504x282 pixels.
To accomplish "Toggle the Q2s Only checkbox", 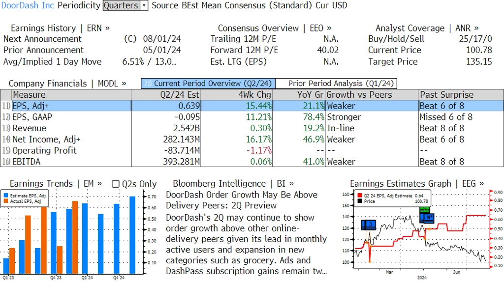I will (115, 184).
